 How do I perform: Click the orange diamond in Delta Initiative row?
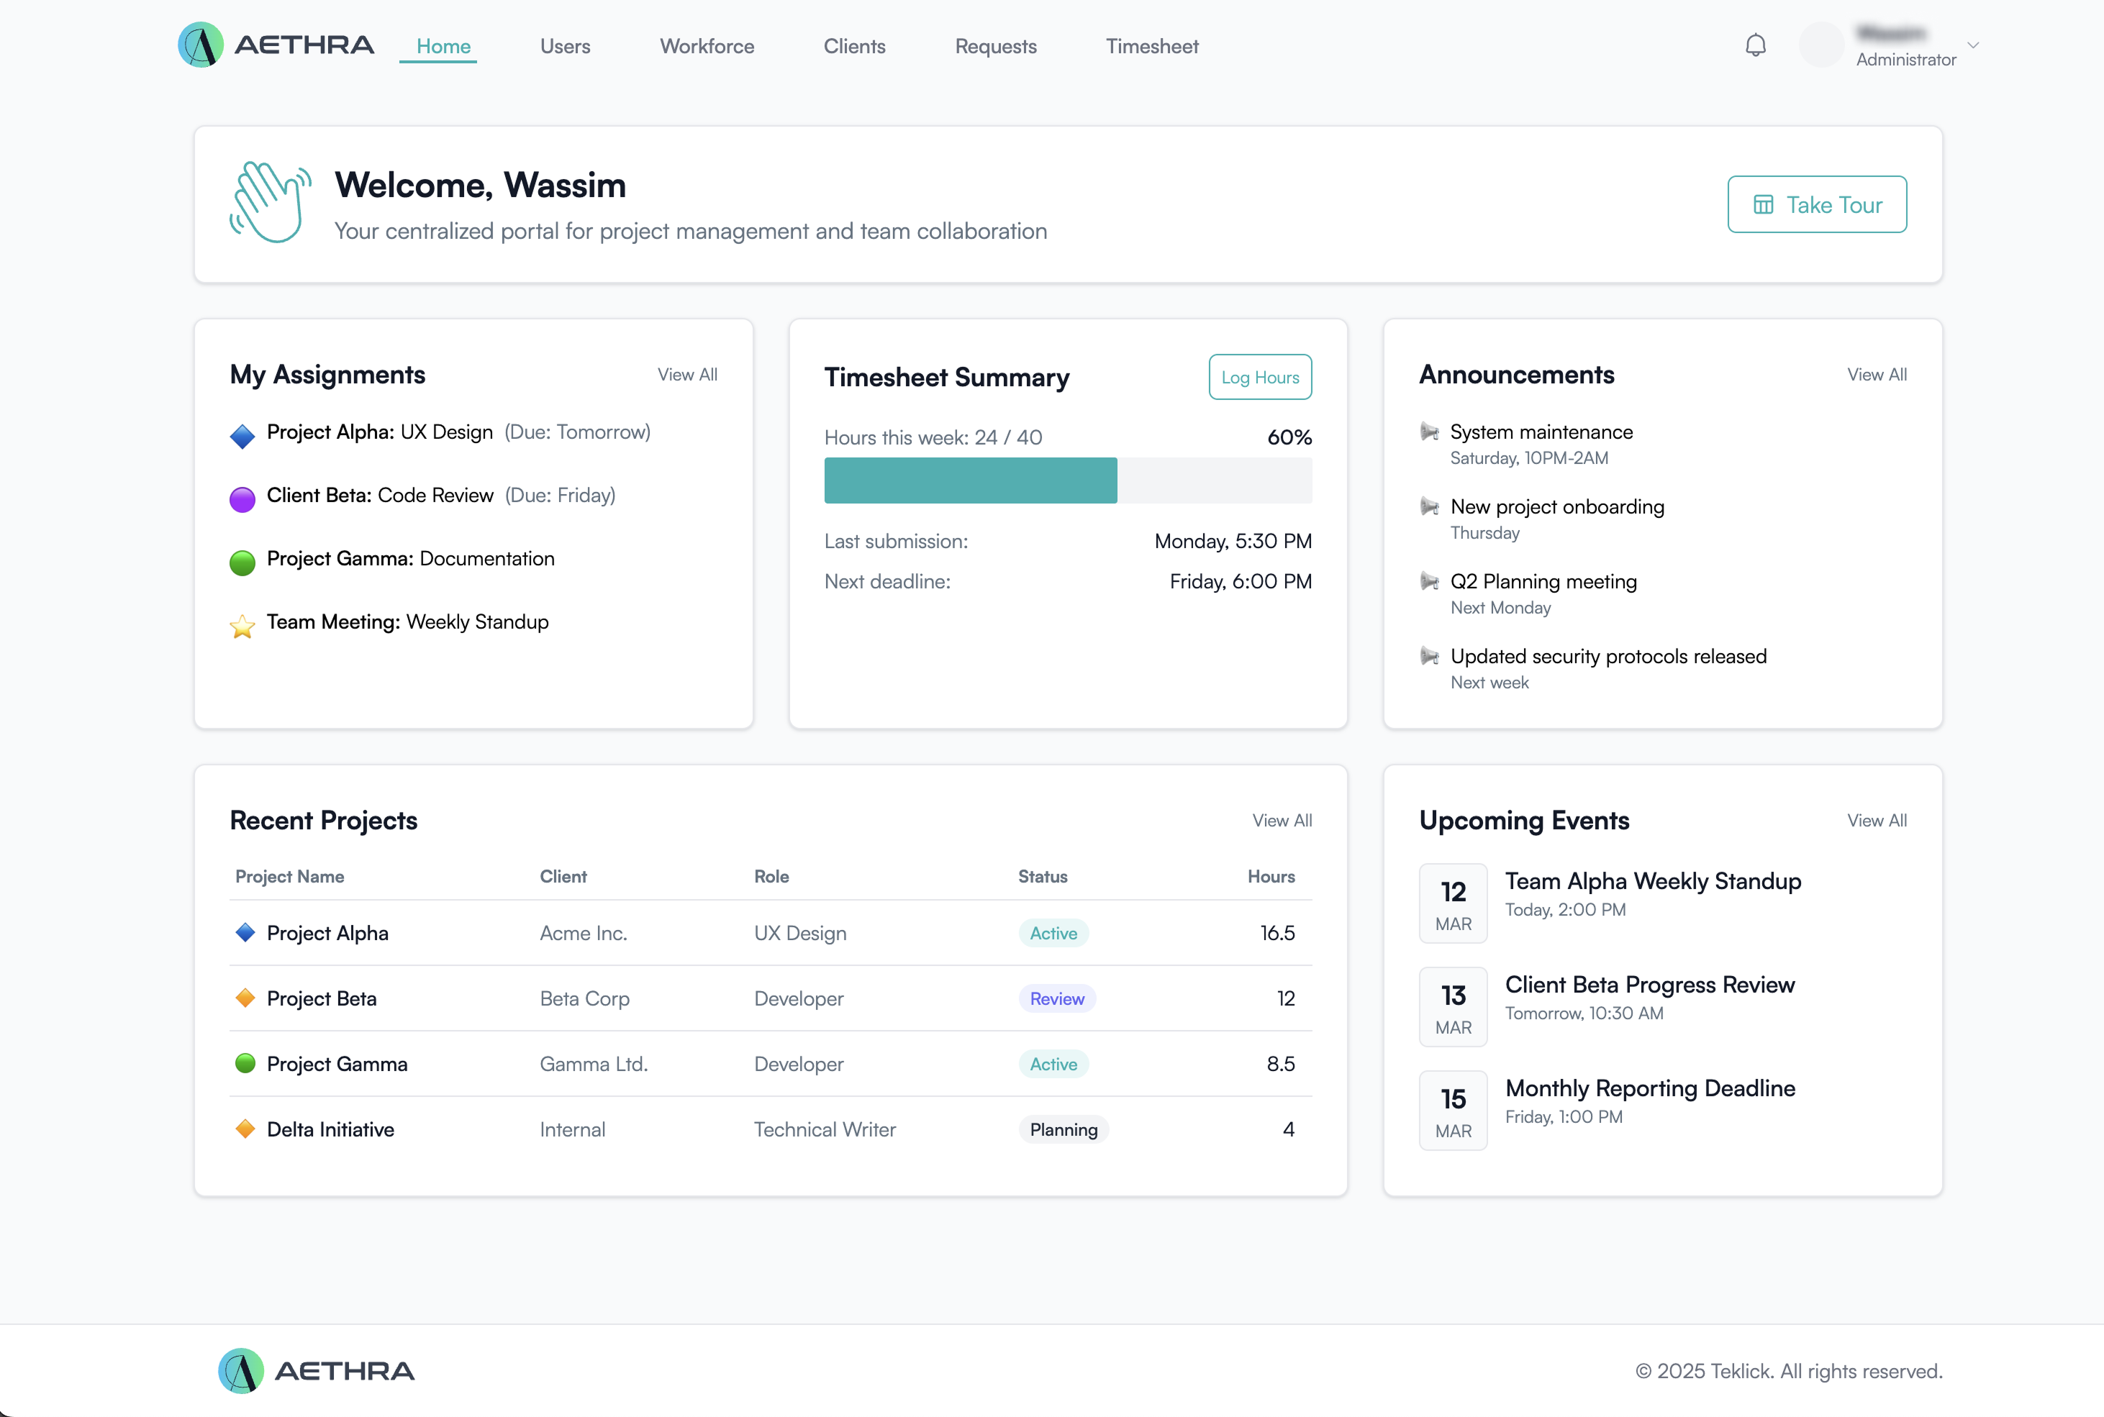245,1129
